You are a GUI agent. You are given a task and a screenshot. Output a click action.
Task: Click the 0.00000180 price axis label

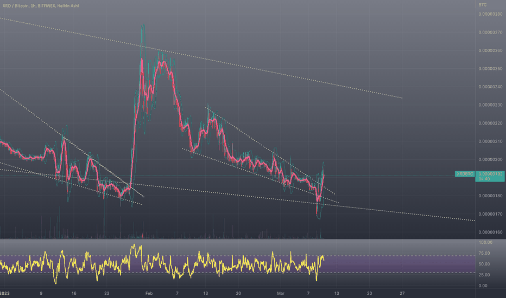click(490, 196)
